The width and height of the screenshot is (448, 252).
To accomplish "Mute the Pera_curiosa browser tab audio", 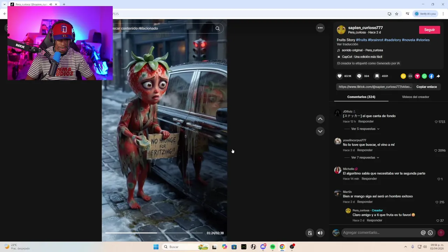I will click(x=51, y=5).
